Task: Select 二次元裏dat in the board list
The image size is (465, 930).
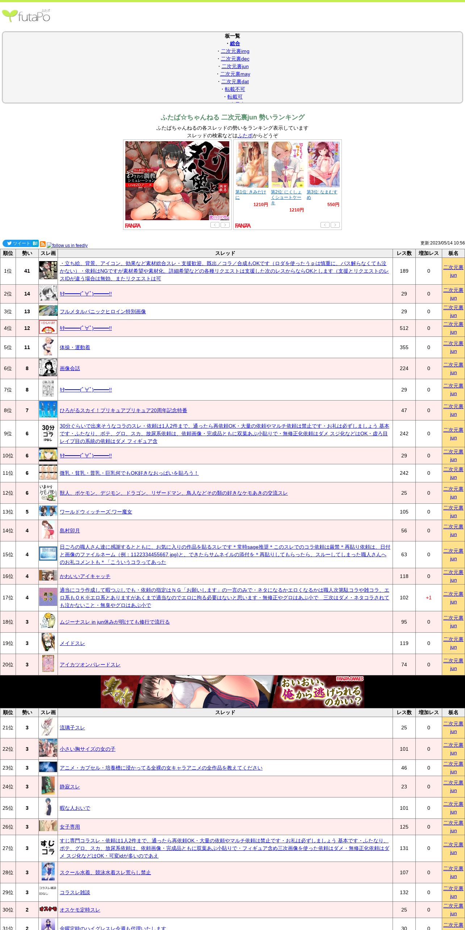Action: pyautogui.click(x=235, y=81)
